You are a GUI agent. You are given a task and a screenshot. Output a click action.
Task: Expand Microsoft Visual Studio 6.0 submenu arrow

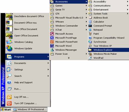[86, 18]
